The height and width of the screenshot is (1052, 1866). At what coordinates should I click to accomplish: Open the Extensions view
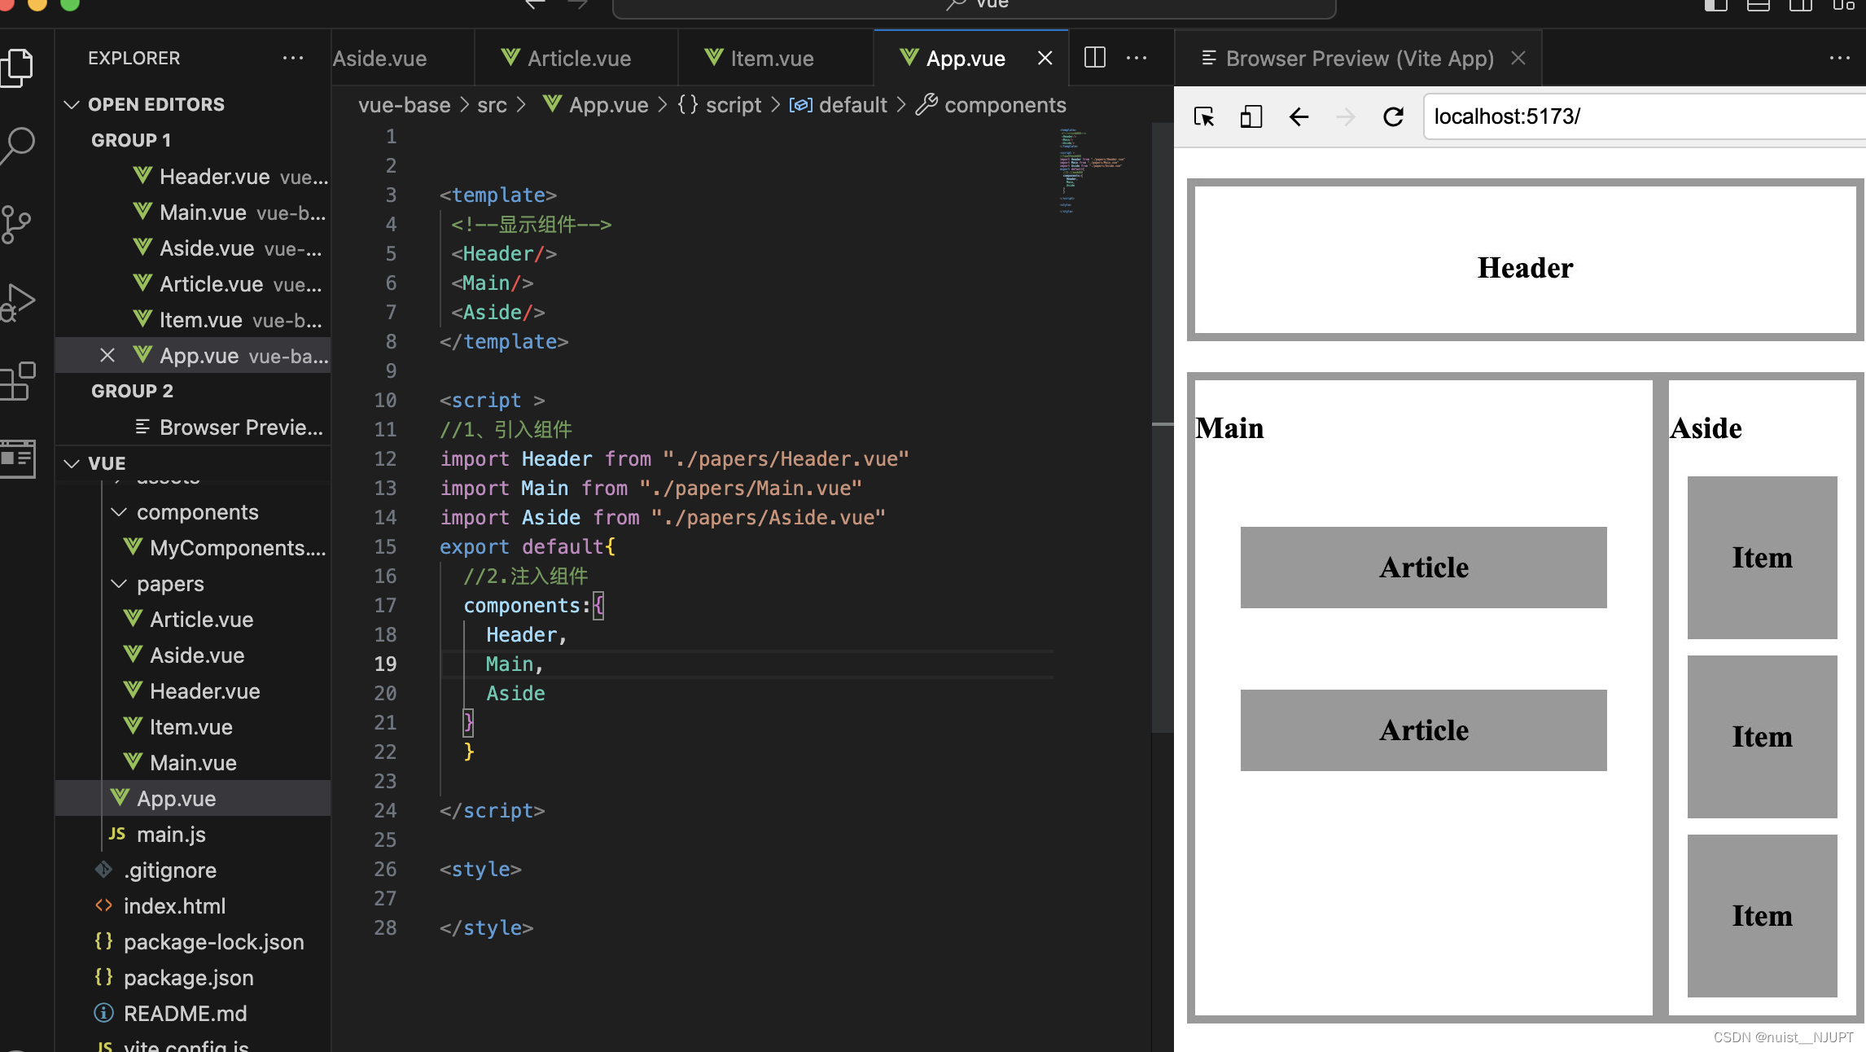coord(18,380)
